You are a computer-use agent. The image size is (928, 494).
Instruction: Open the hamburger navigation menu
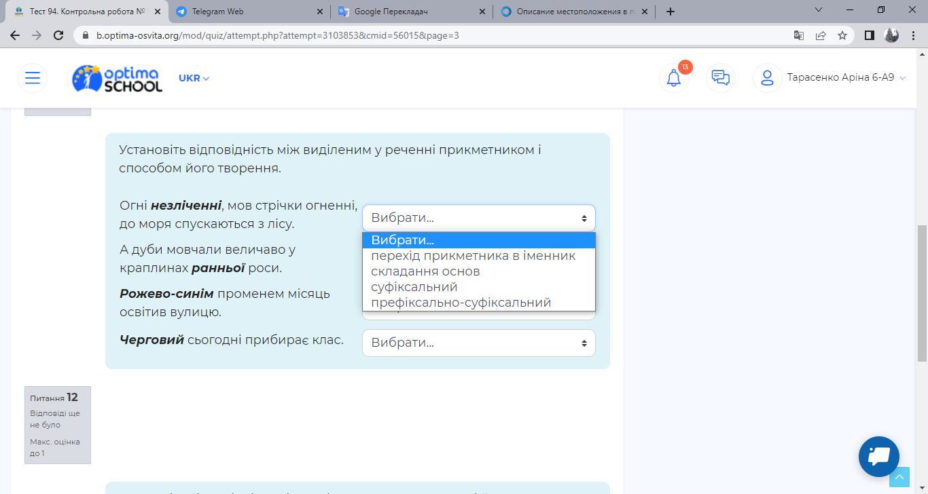(33, 78)
